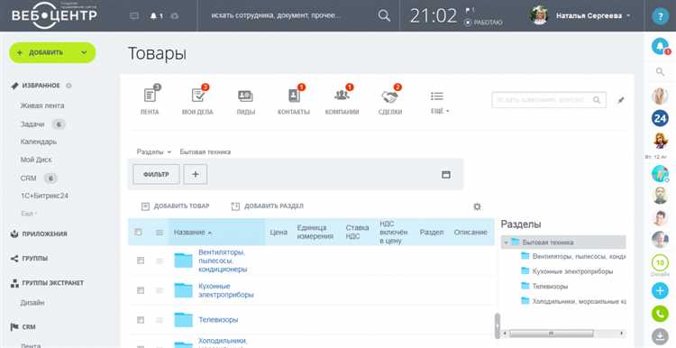This screenshot has width=676, height=348.
Task: Open the blue 24 chat icon
Action: point(660,118)
